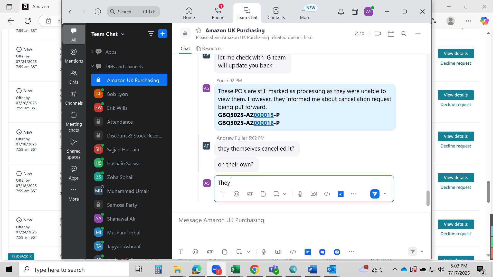Open chat with Zoha Sohail

click(x=129, y=177)
